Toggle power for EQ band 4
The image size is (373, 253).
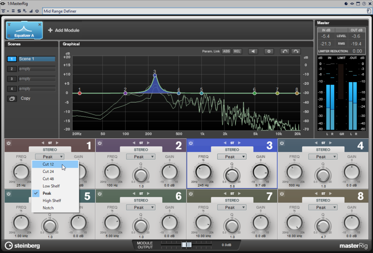click(282, 143)
